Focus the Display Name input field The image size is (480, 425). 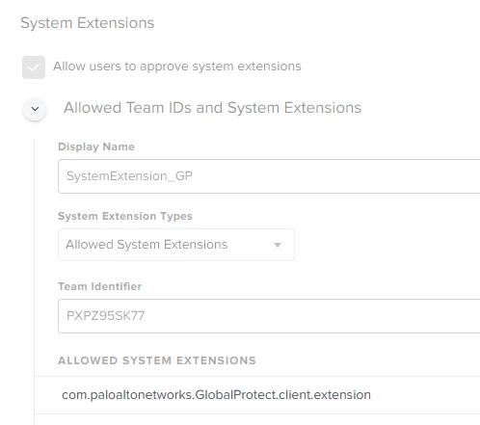click(269, 176)
